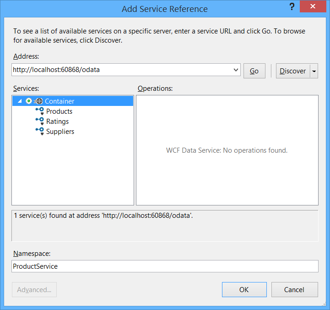Click the Cancel button
Viewport: 330px width, 310px height.
(x=294, y=289)
